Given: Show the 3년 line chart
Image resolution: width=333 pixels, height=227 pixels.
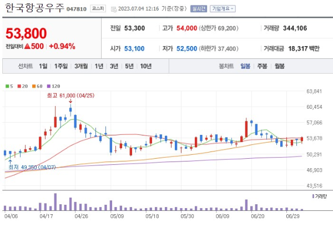Looking at the screenshot, I should [x=114, y=66].
